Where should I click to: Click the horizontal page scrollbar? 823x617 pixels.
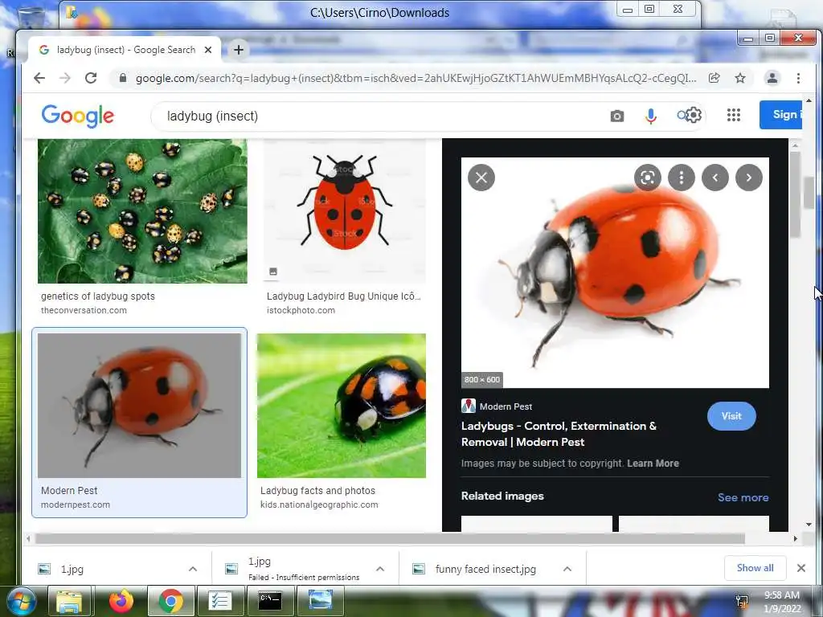[x=390, y=539]
